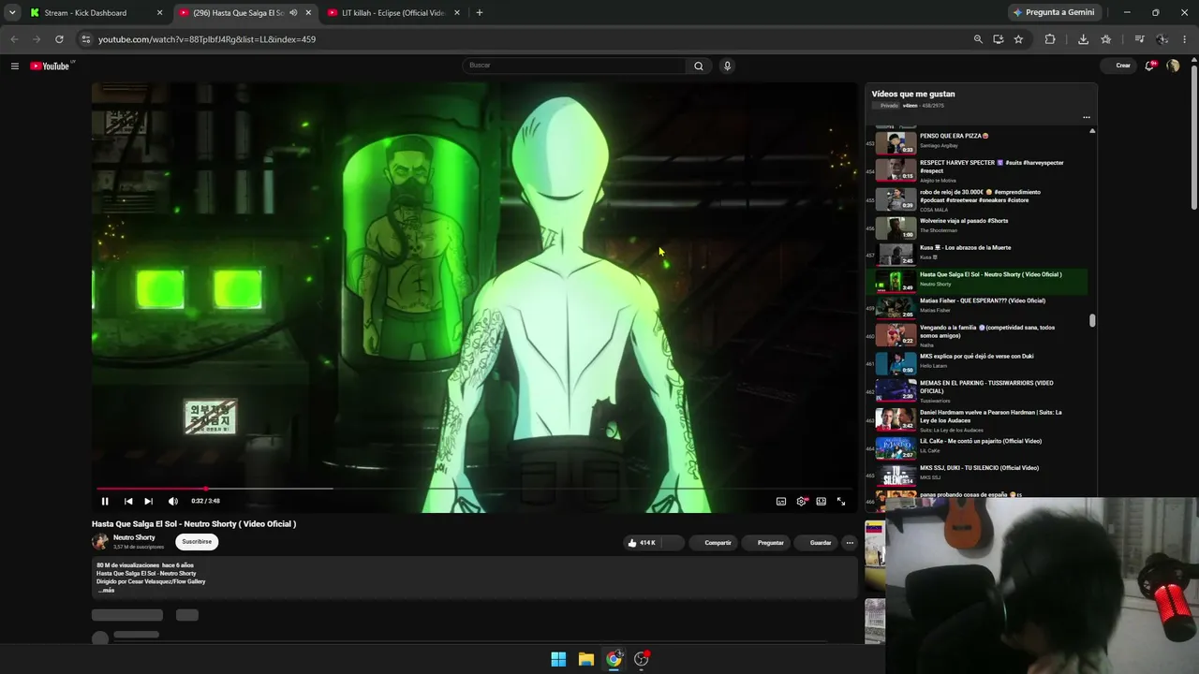
Task: Switch player to theater mode
Action: coord(822,501)
